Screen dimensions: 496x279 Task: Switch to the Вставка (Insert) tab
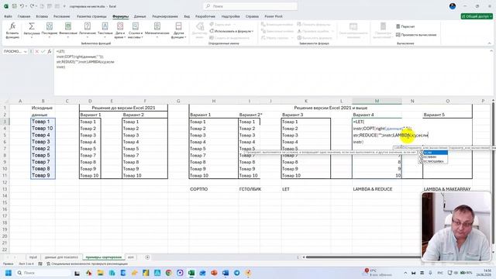click(42, 16)
